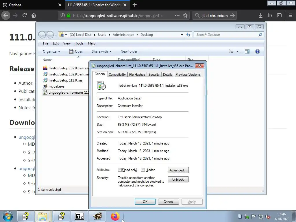Show the Previous Versions tab

[188, 75]
